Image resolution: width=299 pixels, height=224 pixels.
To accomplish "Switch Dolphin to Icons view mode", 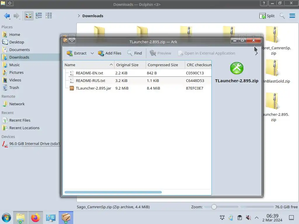I will click(x=29, y=16).
